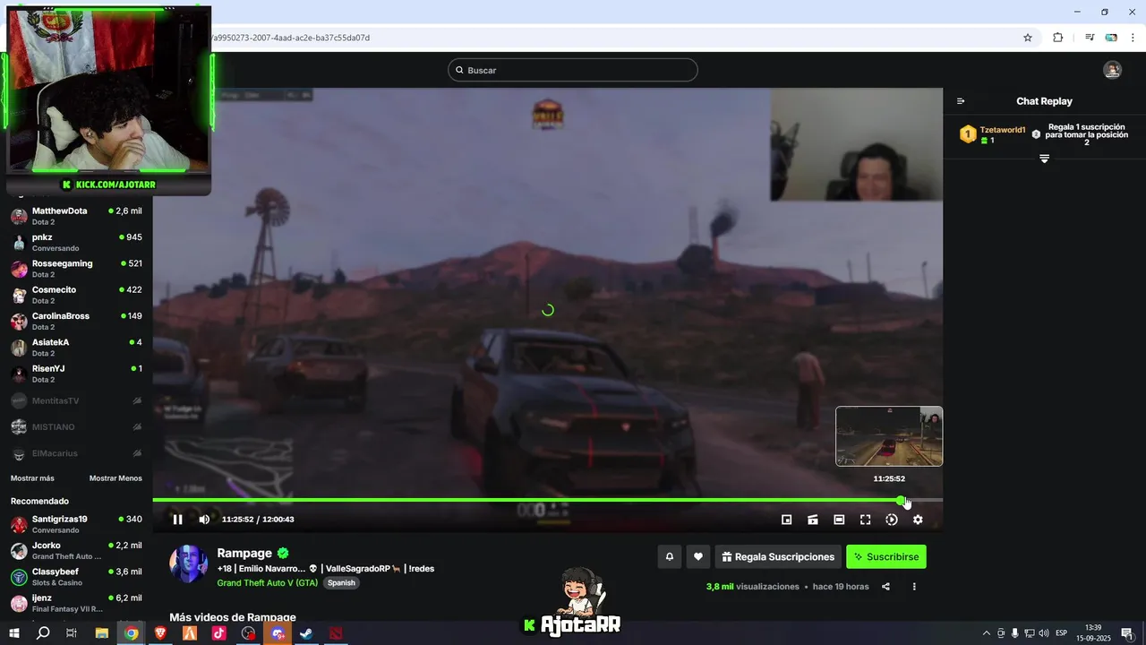Open Windows taskbar search
The image size is (1146, 645).
point(43,633)
